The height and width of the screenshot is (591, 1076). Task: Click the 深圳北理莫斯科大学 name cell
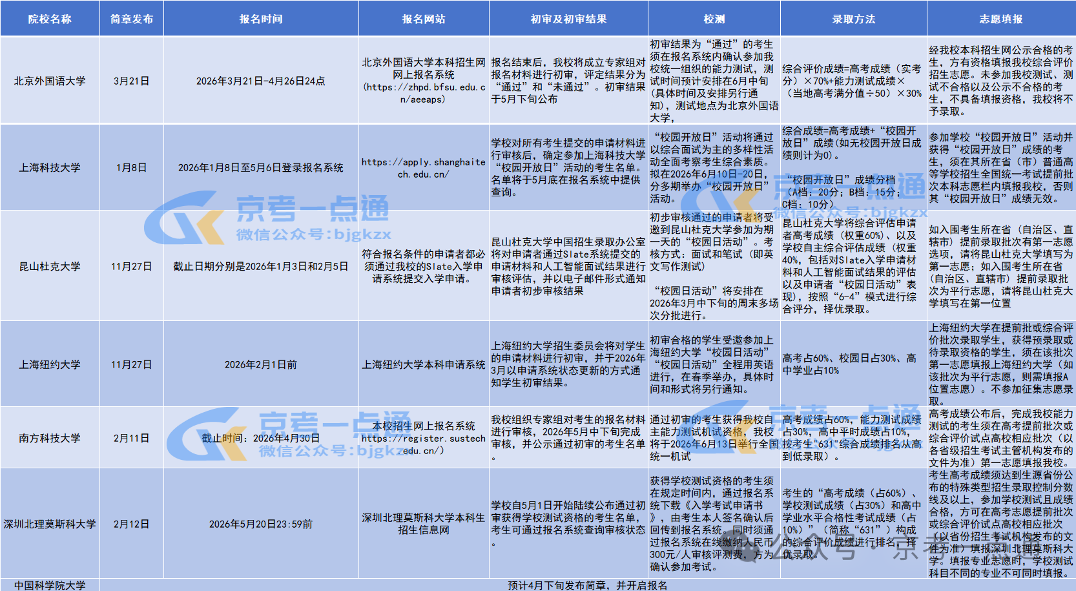[x=50, y=524]
